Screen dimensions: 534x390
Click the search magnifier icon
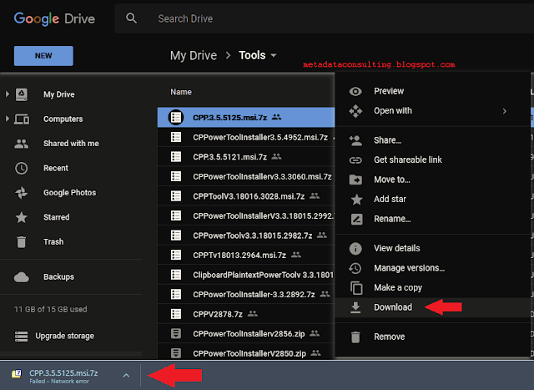point(131,18)
